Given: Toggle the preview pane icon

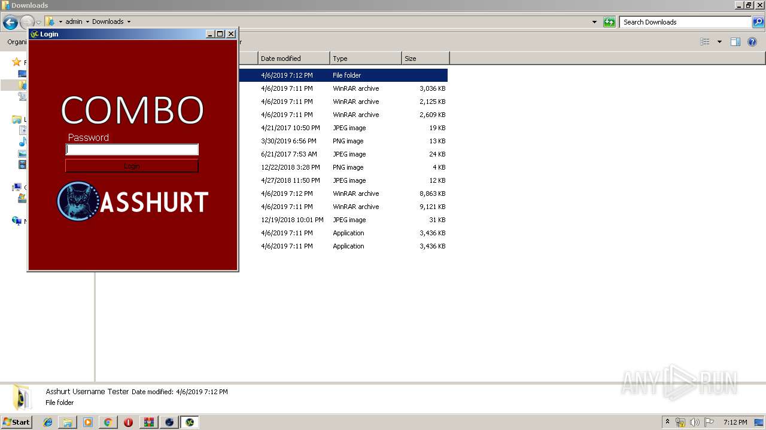Looking at the screenshot, I should tap(735, 42).
